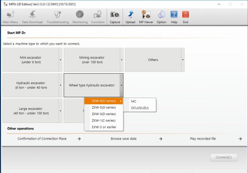Choose ZXW-5(G-series) from the menu
The width and height of the screenshot is (248, 173).
tap(104, 108)
